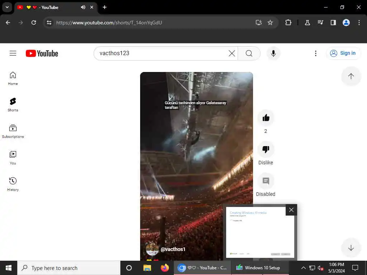Image resolution: width=367 pixels, height=275 pixels.
Task: Close the Windows 10 Setup preview thumbnail
Action: coord(291,210)
